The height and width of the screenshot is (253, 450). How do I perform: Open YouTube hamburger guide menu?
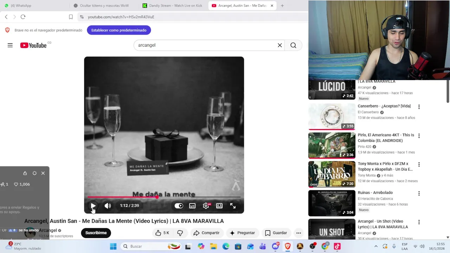10,45
